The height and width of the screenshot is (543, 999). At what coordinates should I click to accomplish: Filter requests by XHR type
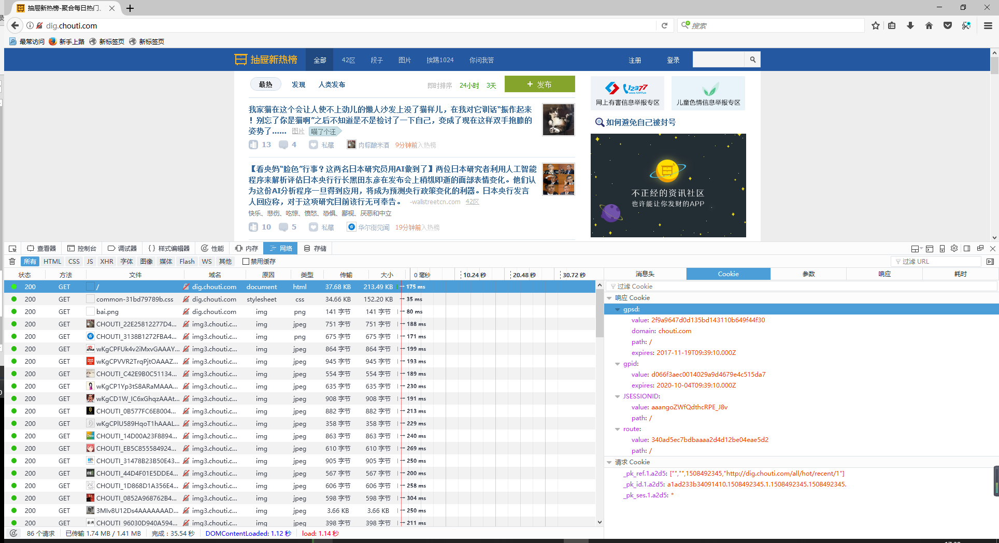[107, 262]
